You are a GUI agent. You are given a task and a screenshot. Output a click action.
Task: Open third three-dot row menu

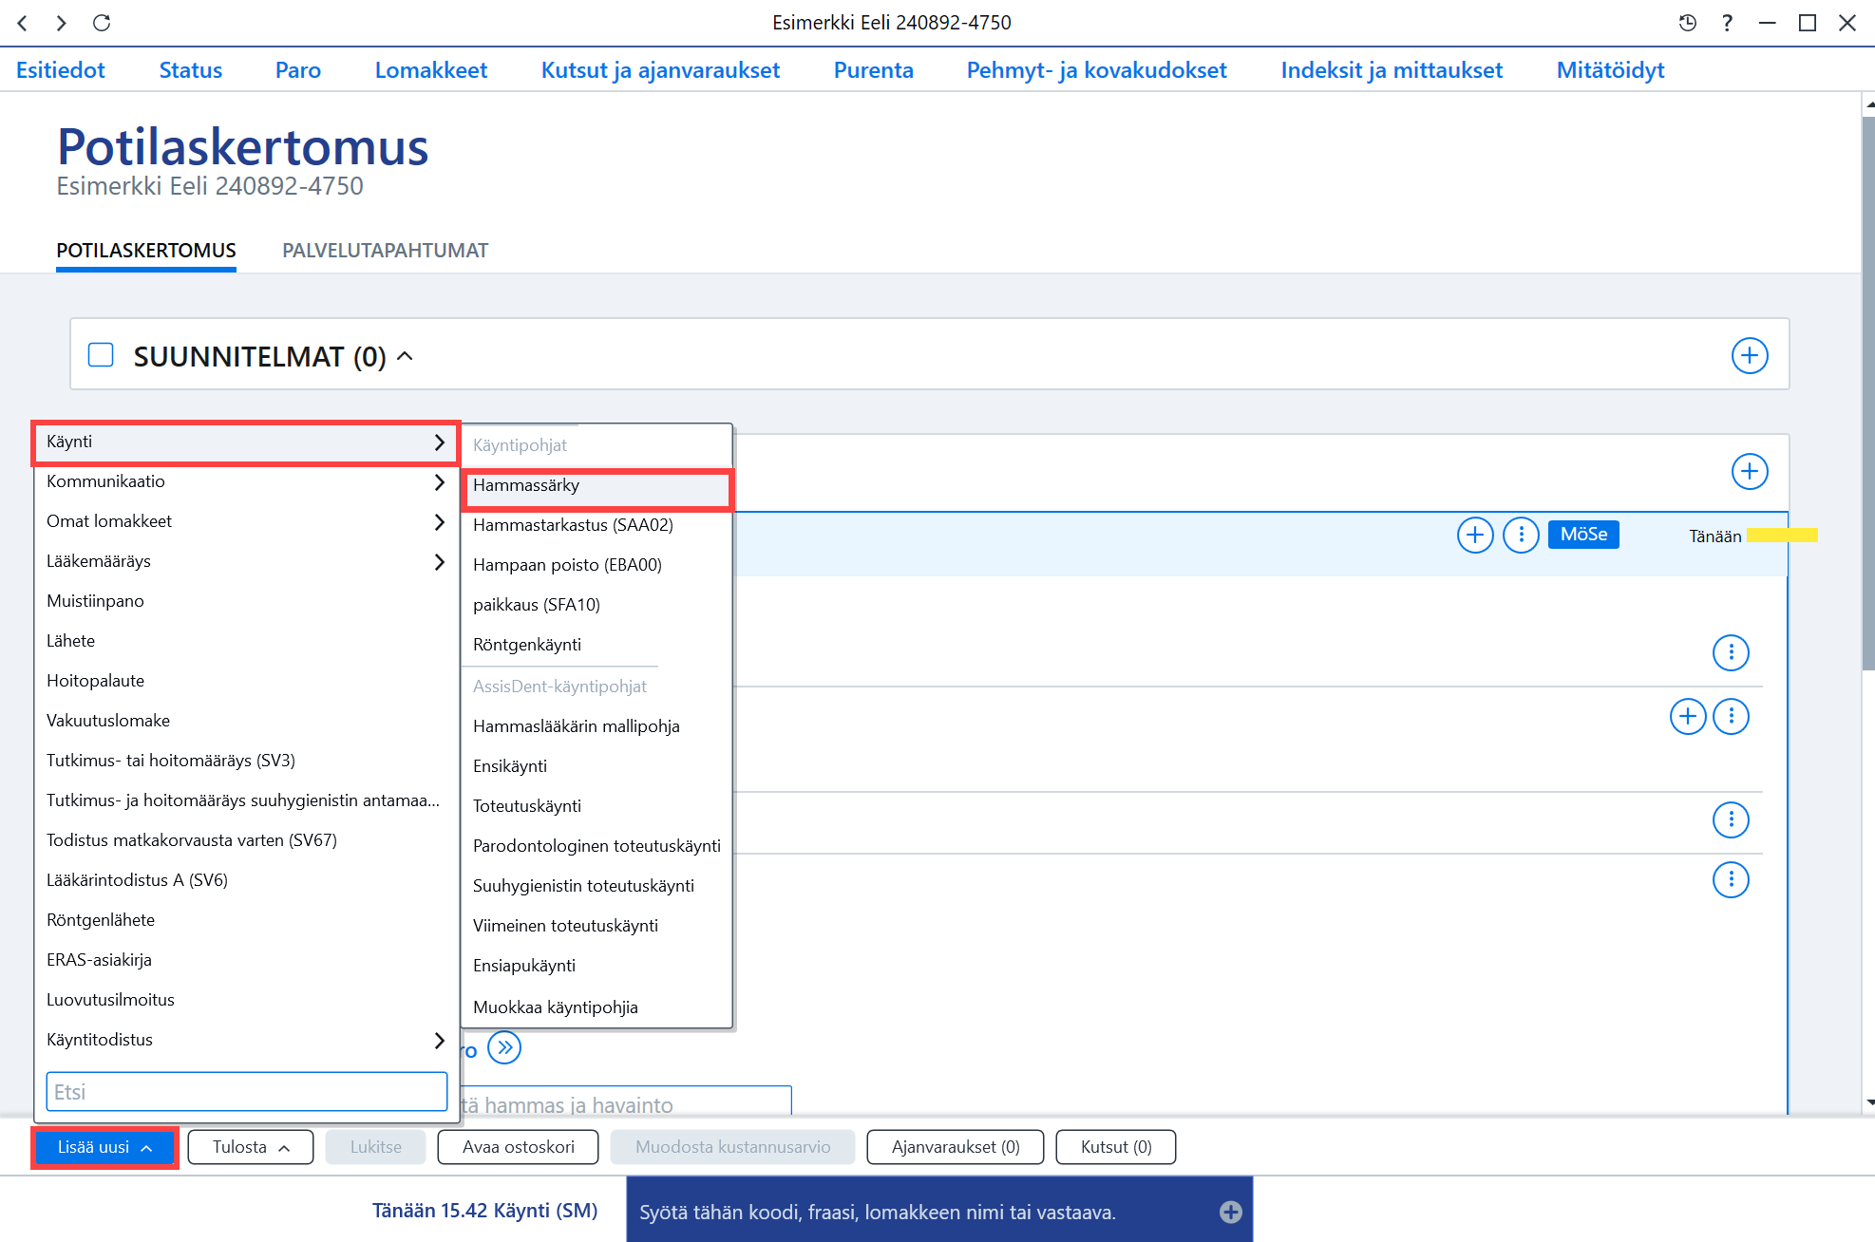(x=1731, y=819)
